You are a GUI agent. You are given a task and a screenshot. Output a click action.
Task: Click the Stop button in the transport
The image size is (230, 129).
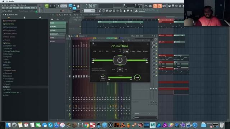54,6
